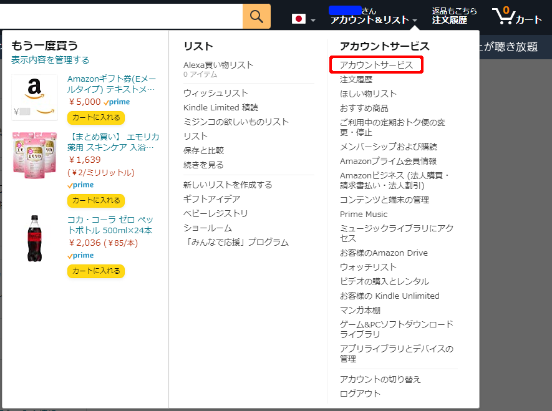The image size is (552, 411).
Task: Open the Amazon gift card thumbnail
Action: click(x=34, y=97)
